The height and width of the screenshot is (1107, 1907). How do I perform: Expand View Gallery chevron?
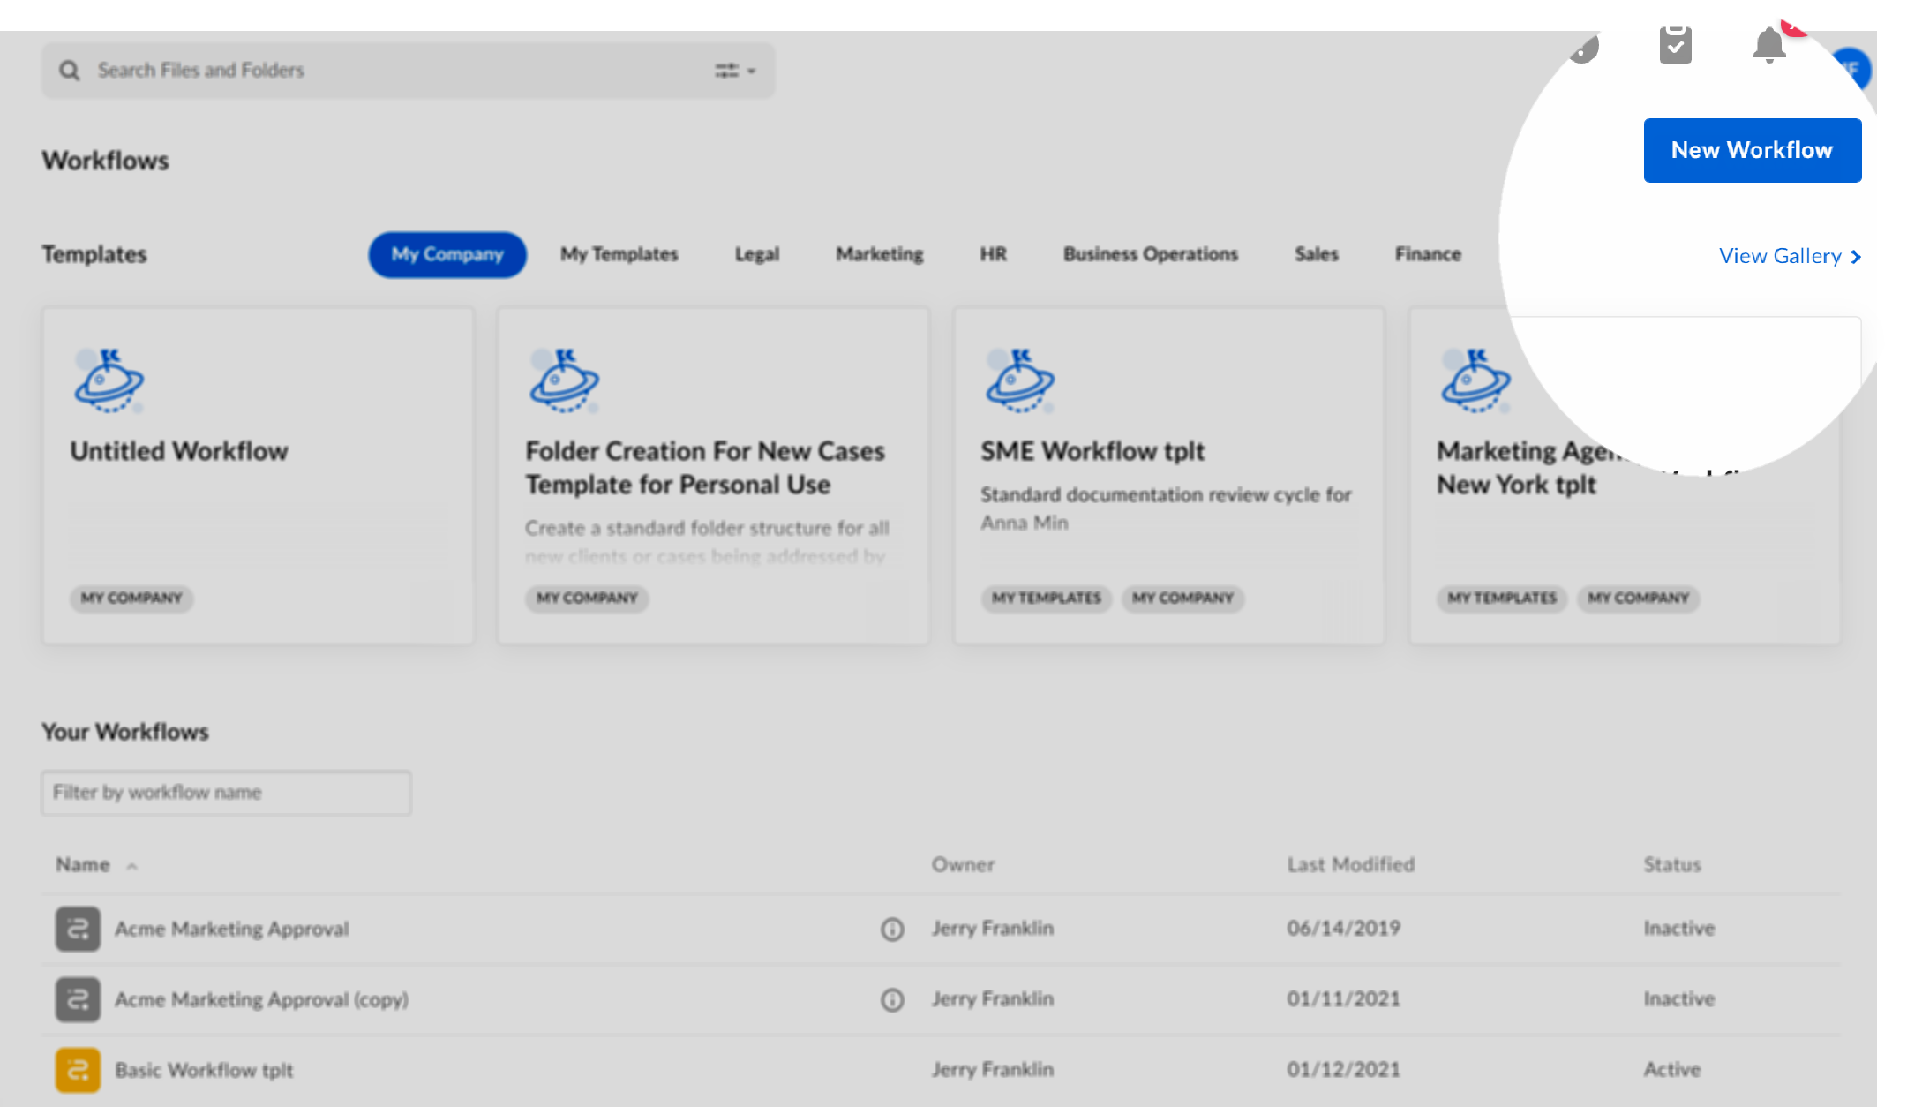(x=1856, y=257)
